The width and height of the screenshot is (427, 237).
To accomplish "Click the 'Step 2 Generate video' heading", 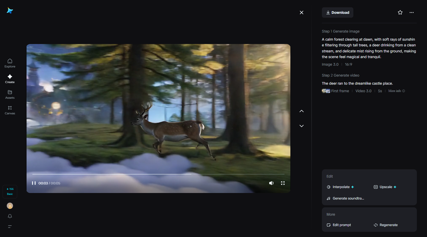I will (x=341, y=75).
